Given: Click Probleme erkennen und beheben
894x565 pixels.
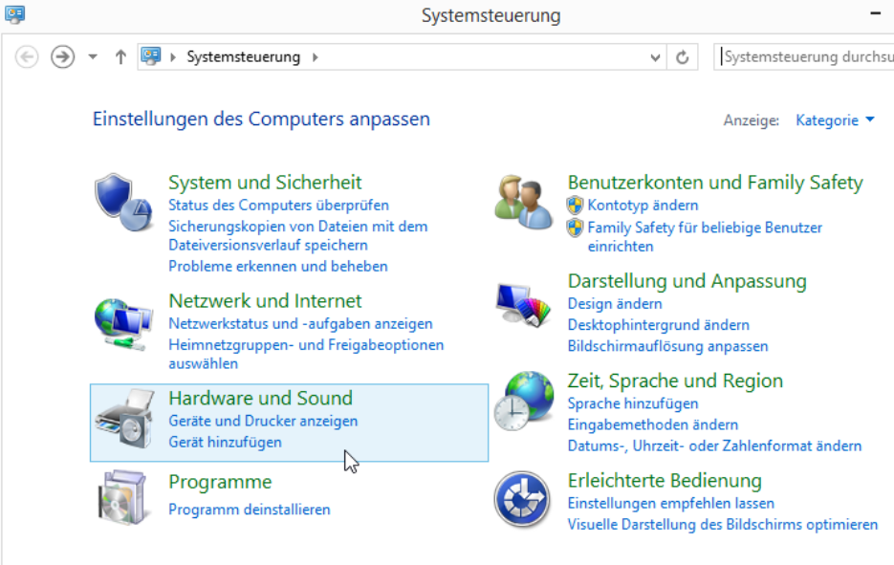Looking at the screenshot, I should tap(278, 267).
